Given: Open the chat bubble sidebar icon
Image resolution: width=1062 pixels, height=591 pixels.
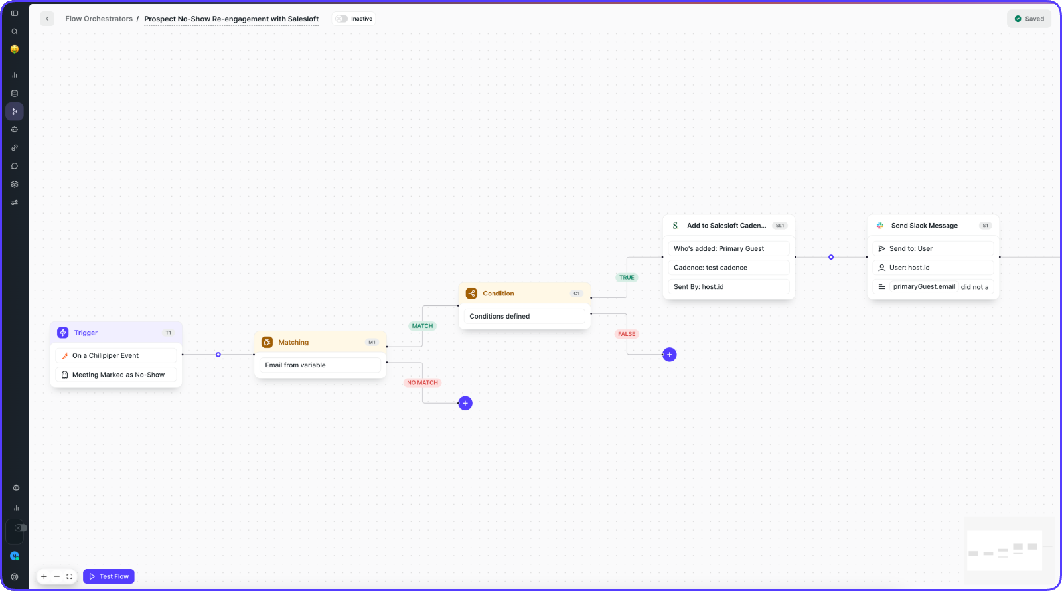Looking at the screenshot, I should [x=15, y=166].
